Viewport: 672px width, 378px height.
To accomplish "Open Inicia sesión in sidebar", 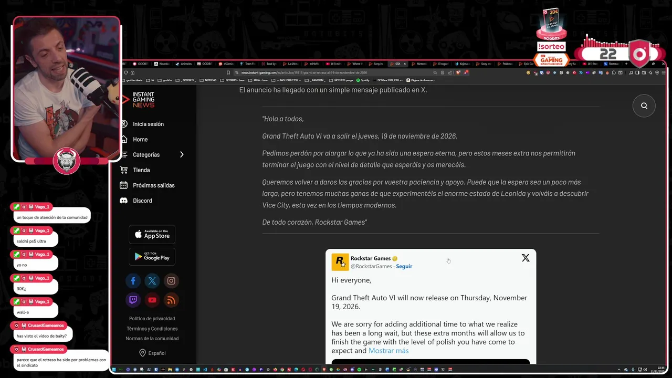I will (x=148, y=124).
